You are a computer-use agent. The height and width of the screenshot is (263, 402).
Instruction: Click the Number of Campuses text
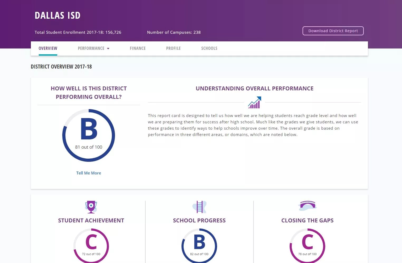tap(174, 32)
